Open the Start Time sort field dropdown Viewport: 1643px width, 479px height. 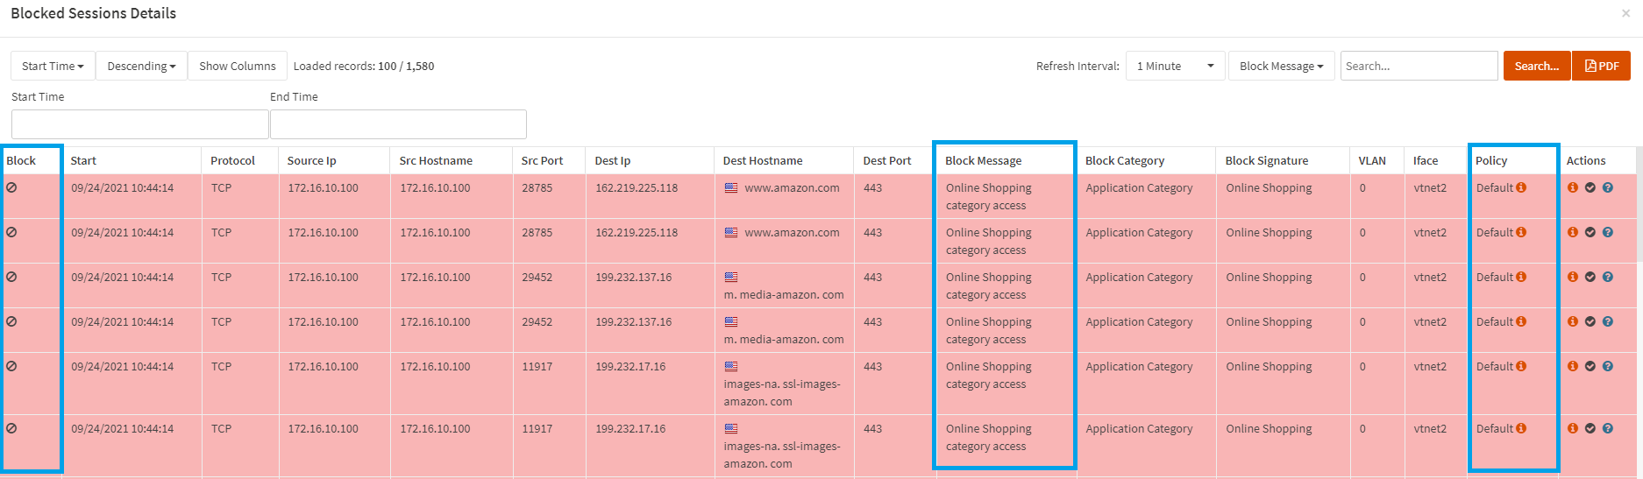[53, 66]
